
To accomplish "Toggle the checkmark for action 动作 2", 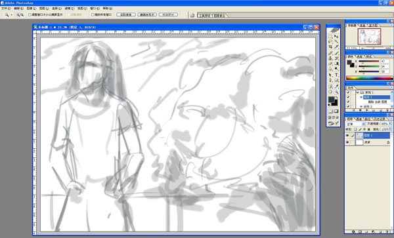I will point(348,107).
